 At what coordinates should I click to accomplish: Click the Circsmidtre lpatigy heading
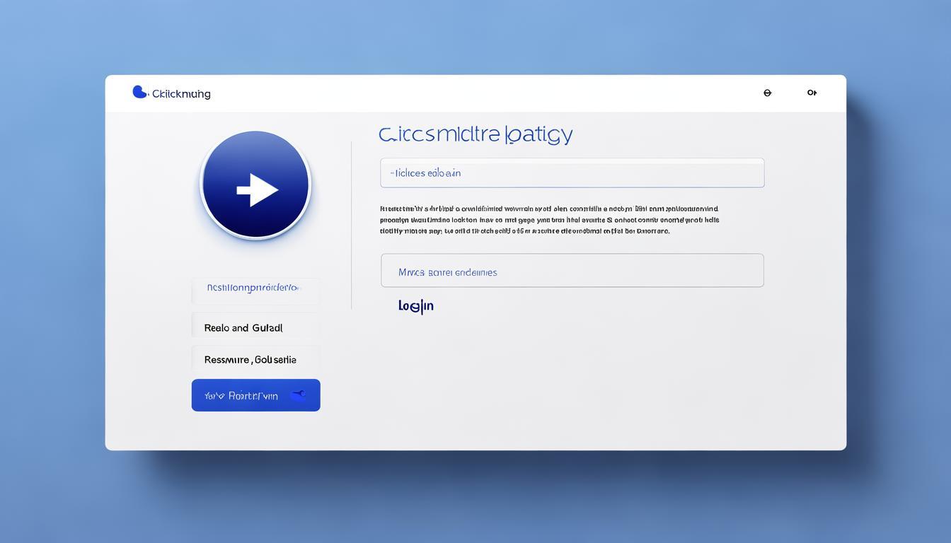point(475,134)
